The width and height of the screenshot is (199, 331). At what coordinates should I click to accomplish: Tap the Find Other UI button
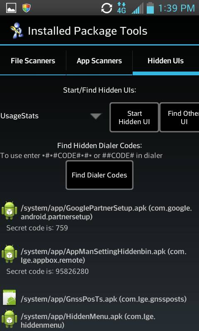[x=180, y=118]
